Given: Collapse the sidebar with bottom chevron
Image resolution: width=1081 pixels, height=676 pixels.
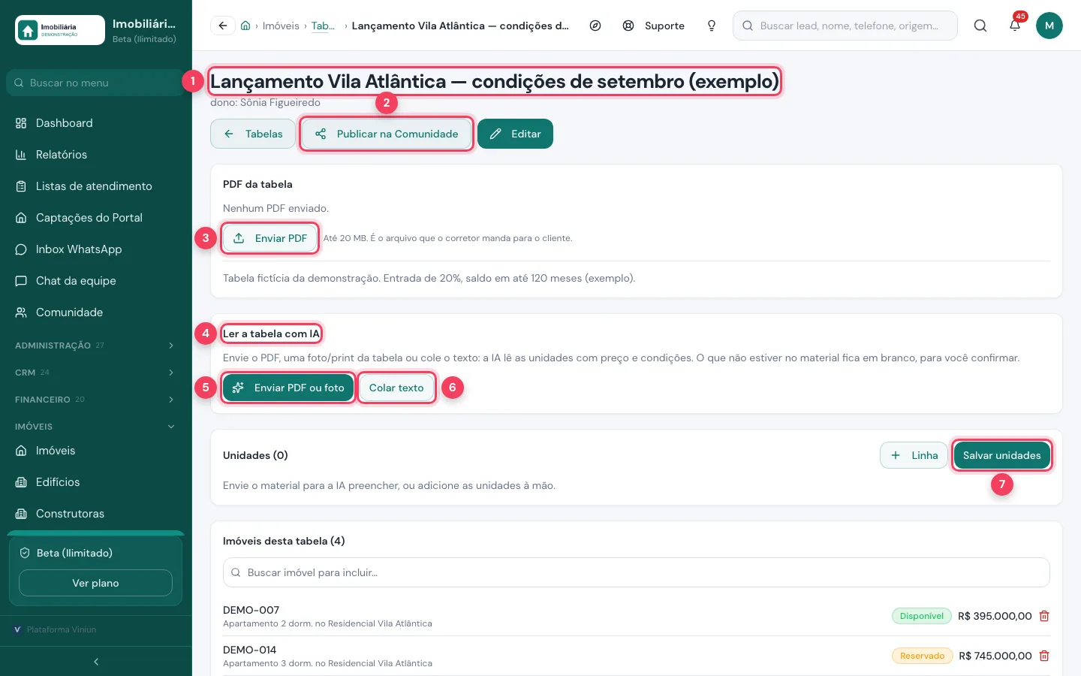Looking at the screenshot, I should pos(96,662).
